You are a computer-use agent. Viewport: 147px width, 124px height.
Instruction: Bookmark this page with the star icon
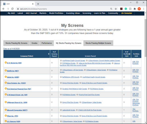pos(116,9)
